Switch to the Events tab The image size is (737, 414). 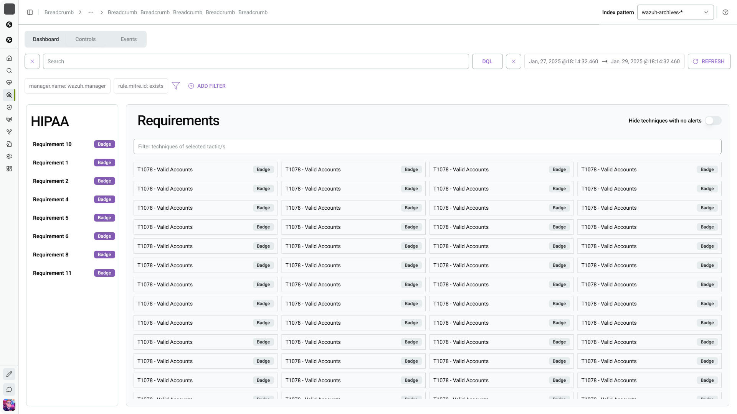[x=129, y=39]
